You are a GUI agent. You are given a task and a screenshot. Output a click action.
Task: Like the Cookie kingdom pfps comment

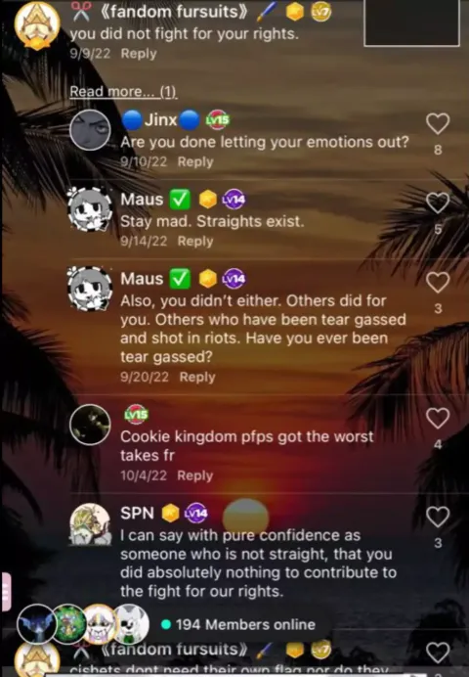(x=438, y=418)
